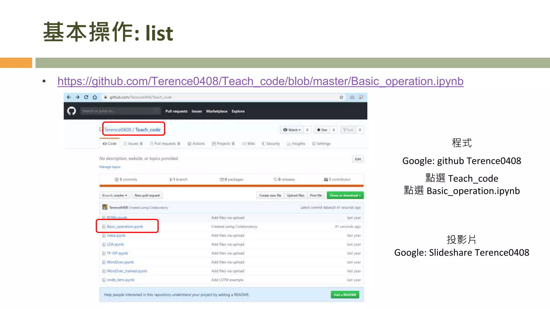Click the Created using Colaboratory commit message
Viewport: 550px width, 309px height.
coord(234,226)
